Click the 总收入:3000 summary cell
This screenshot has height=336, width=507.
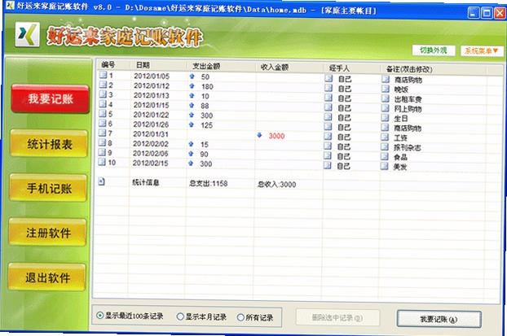[277, 185]
